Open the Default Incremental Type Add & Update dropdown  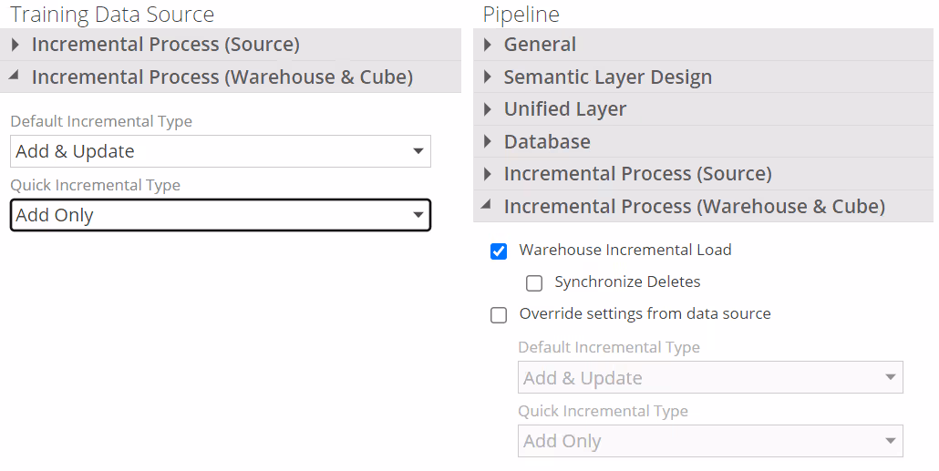[x=221, y=151]
